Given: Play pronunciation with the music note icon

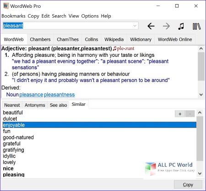Looking at the screenshot, I should coord(181,26).
